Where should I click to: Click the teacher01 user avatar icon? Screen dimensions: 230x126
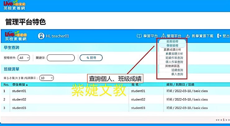[x=41, y=36]
